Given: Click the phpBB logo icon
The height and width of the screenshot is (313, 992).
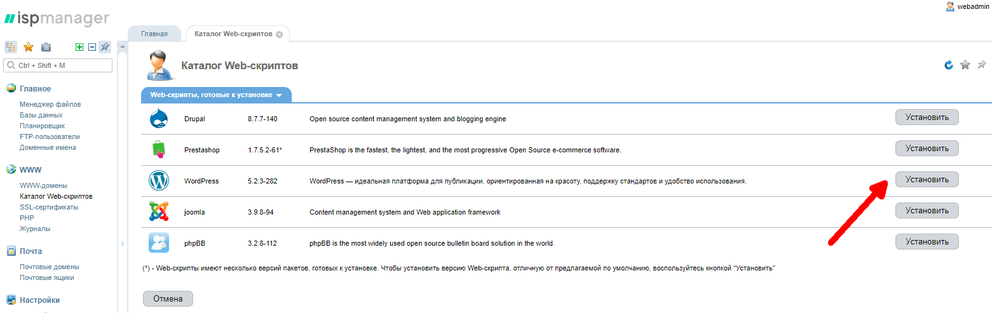Looking at the screenshot, I should pos(159,243).
